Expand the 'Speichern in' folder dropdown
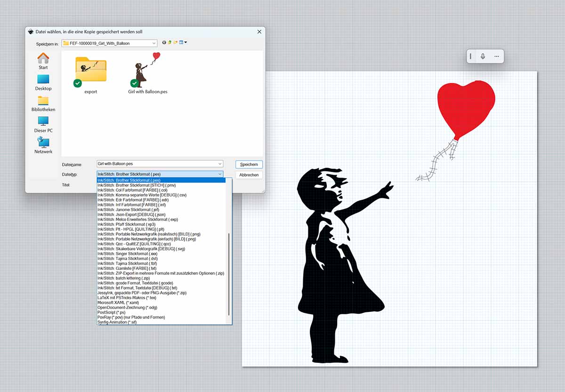 [153, 42]
